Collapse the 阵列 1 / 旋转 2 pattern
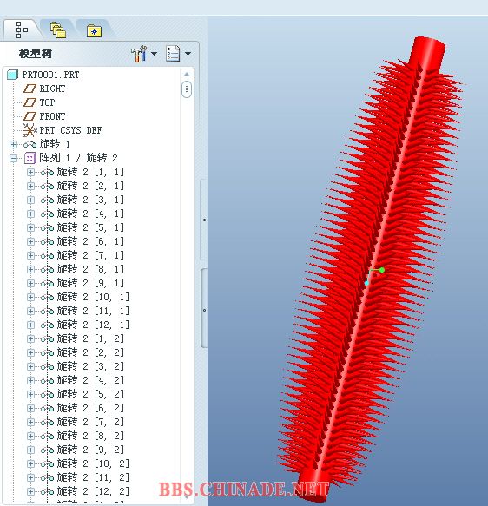 tap(14, 158)
